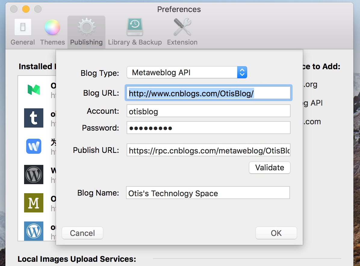Click the blue W blog service icon
The width and height of the screenshot is (360, 266).
point(34,146)
